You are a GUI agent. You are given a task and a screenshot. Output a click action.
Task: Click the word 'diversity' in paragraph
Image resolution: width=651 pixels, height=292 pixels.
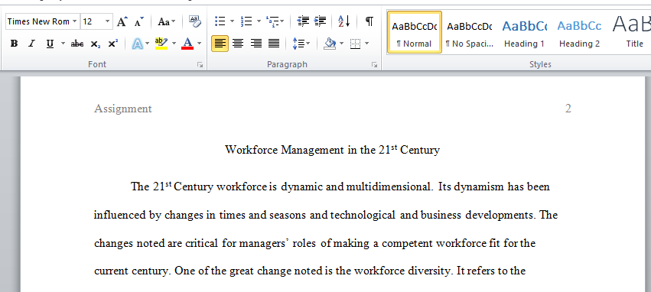coord(430,271)
